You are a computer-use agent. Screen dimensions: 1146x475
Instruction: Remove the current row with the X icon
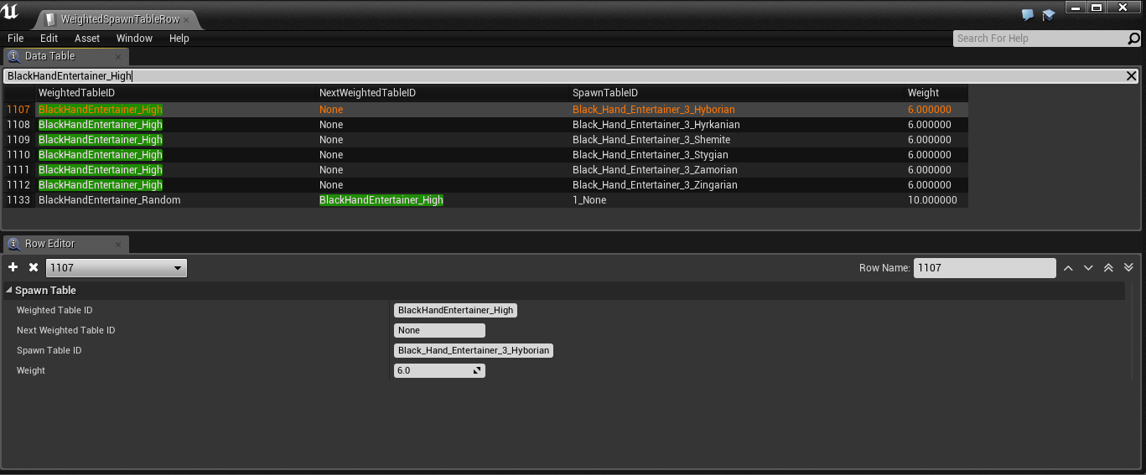34,267
